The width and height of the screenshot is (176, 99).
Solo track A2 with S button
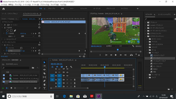pyautogui.click(x=71, y=83)
